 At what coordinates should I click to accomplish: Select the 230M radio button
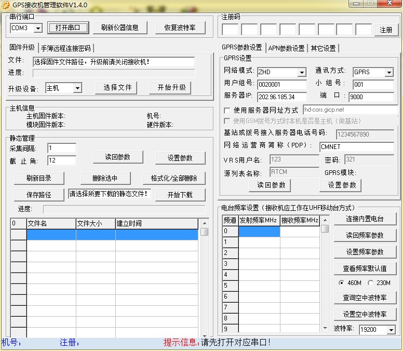[x=370, y=283]
